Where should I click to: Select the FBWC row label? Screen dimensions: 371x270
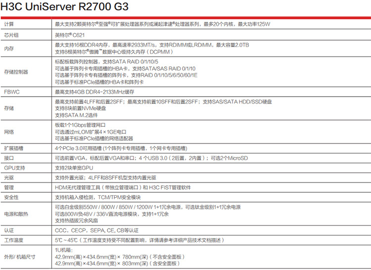click(x=11, y=92)
